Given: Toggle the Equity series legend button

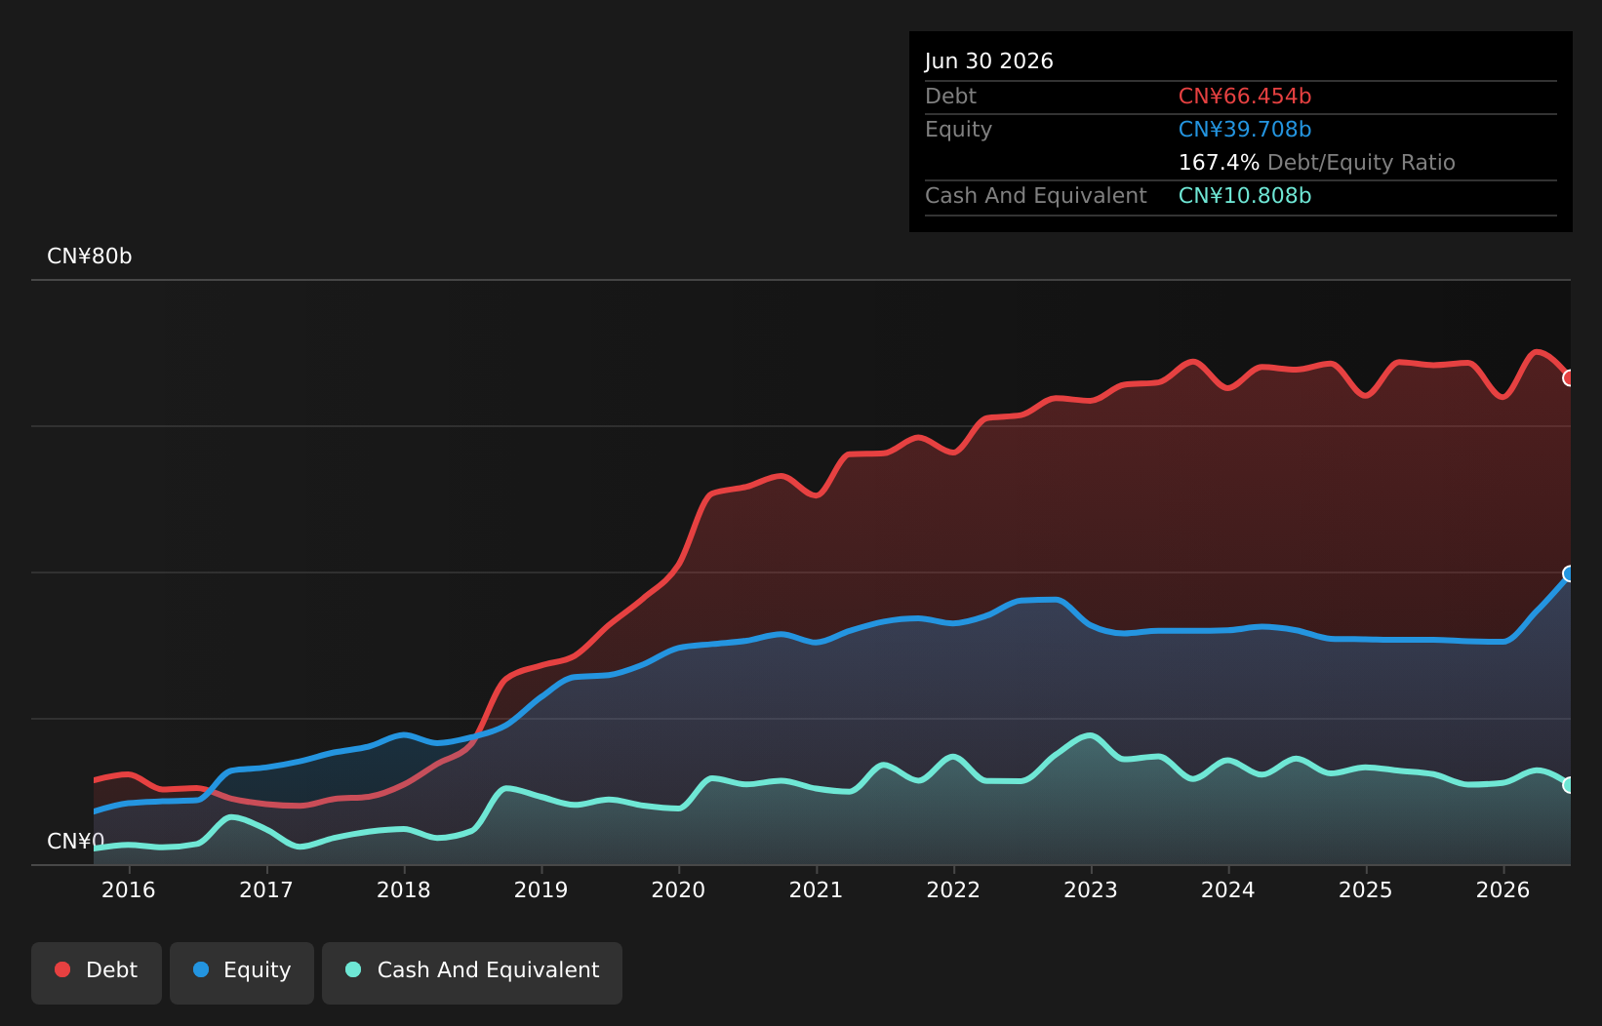Looking at the screenshot, I should (x=242, y=972).
